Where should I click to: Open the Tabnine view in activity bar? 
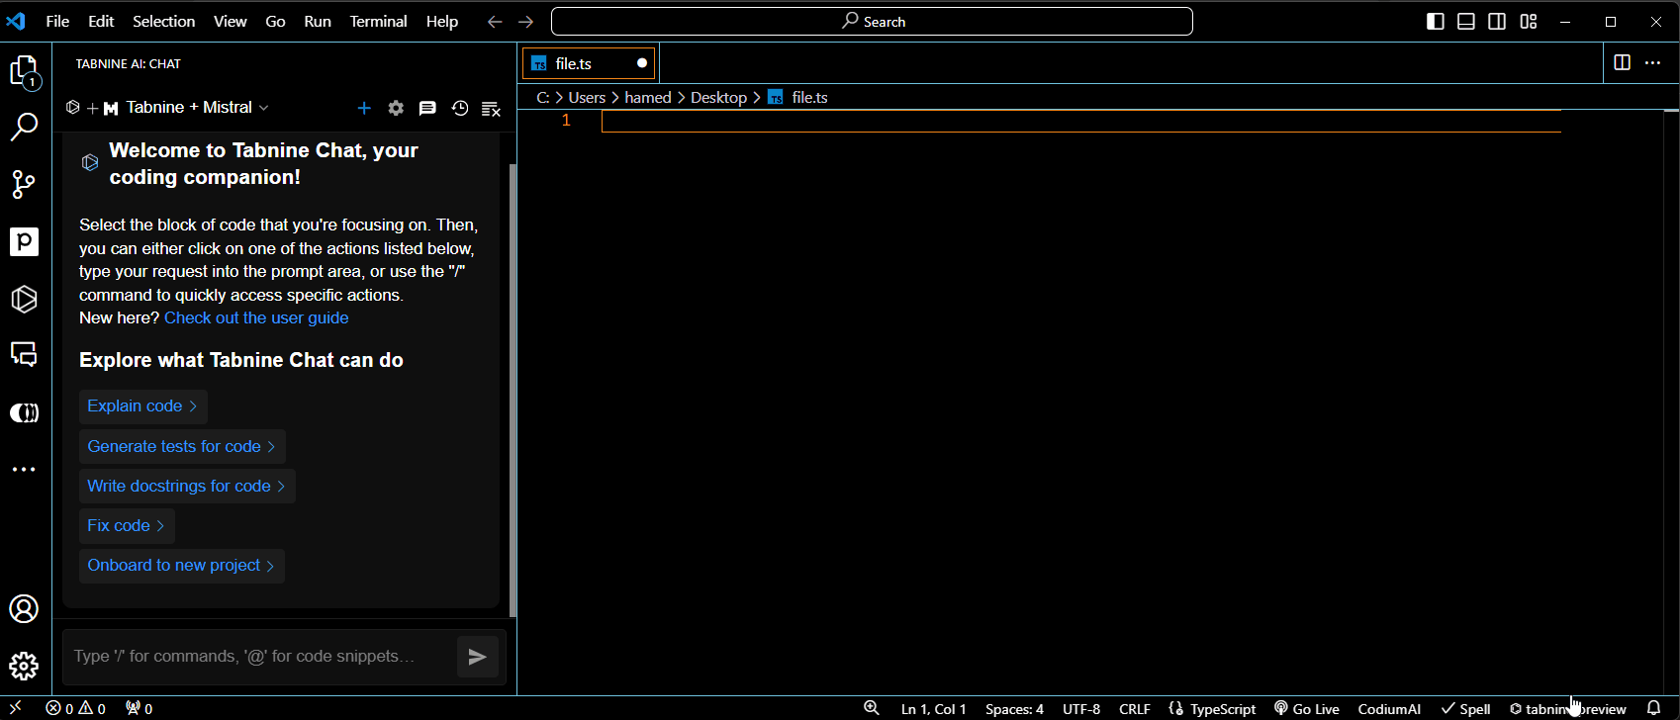tap(25, 299)
